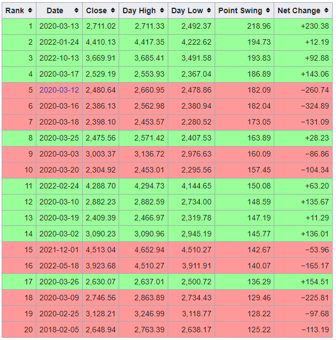Open the 2020-03-12 date link
336x340 pixels.
(x=59, y=90)
